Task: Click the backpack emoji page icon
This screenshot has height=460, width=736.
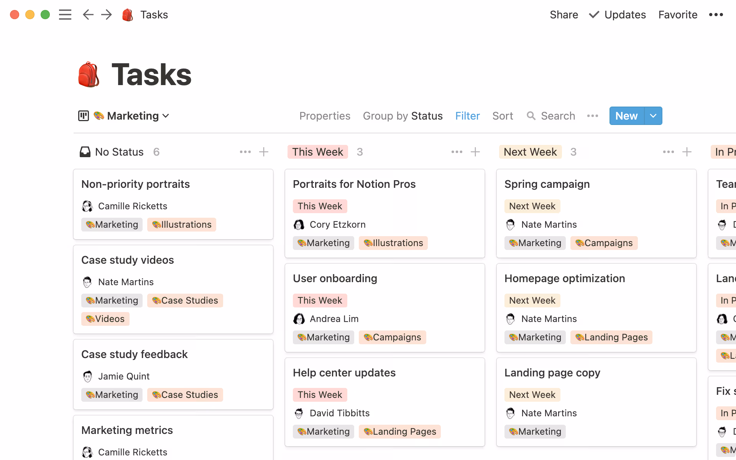Action: 127,15
